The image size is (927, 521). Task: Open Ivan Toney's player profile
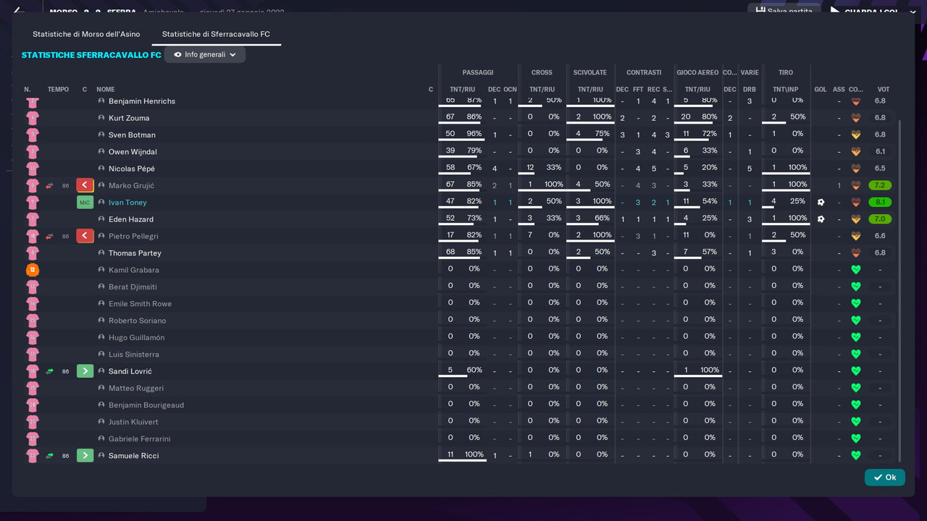127,203
